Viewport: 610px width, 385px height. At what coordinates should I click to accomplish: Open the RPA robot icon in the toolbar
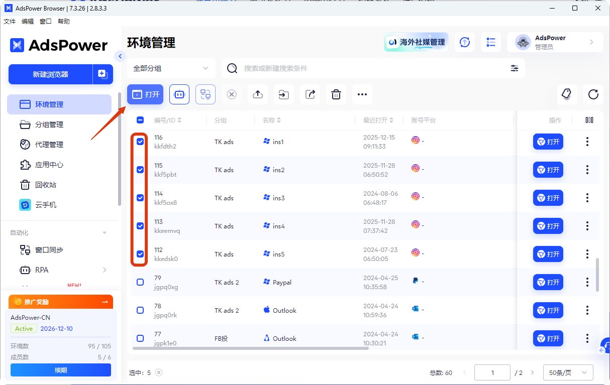(x=179, y=94)
